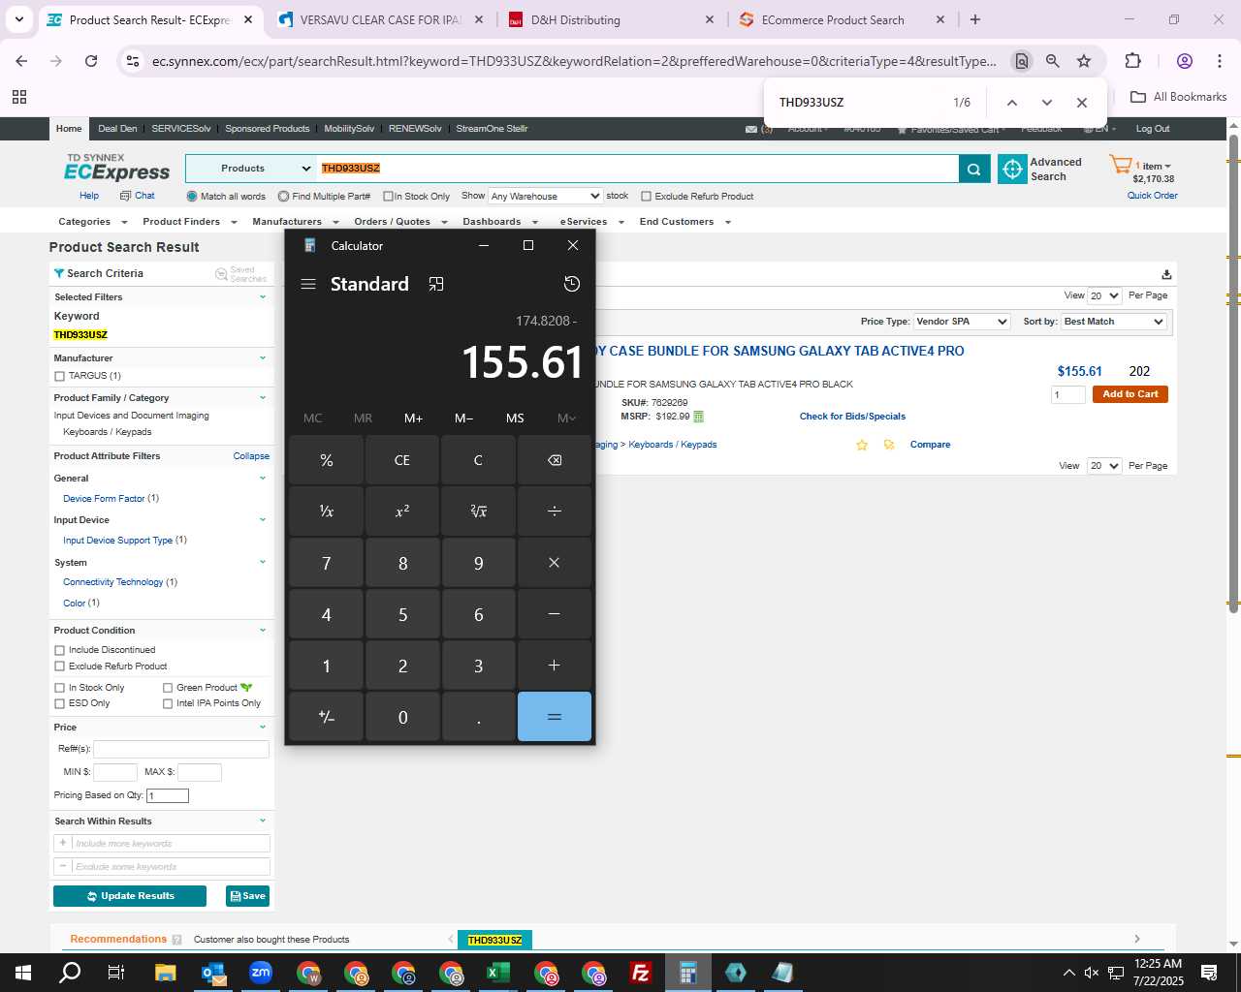Click the Add to Cart button

click(x=1130, y=394)
